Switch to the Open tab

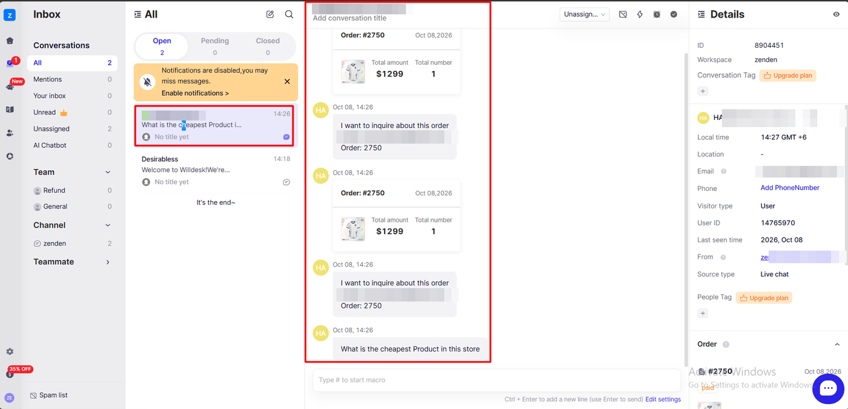162,46
